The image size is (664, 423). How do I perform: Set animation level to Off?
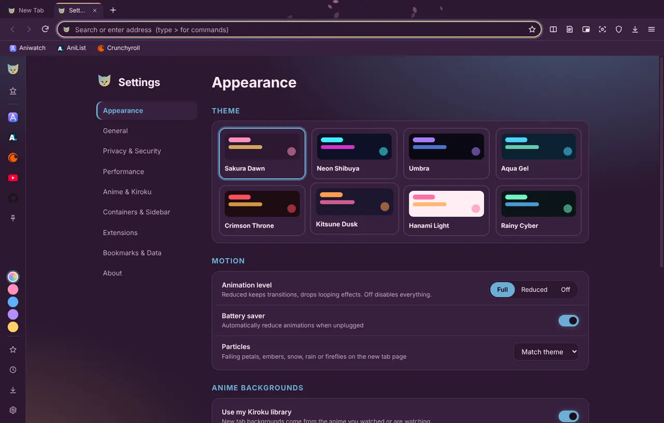coord(565,290)
